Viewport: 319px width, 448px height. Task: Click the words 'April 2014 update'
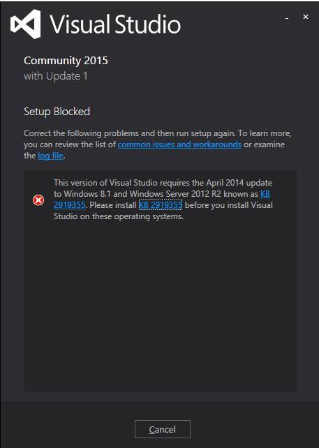click(x=239, y=183)
